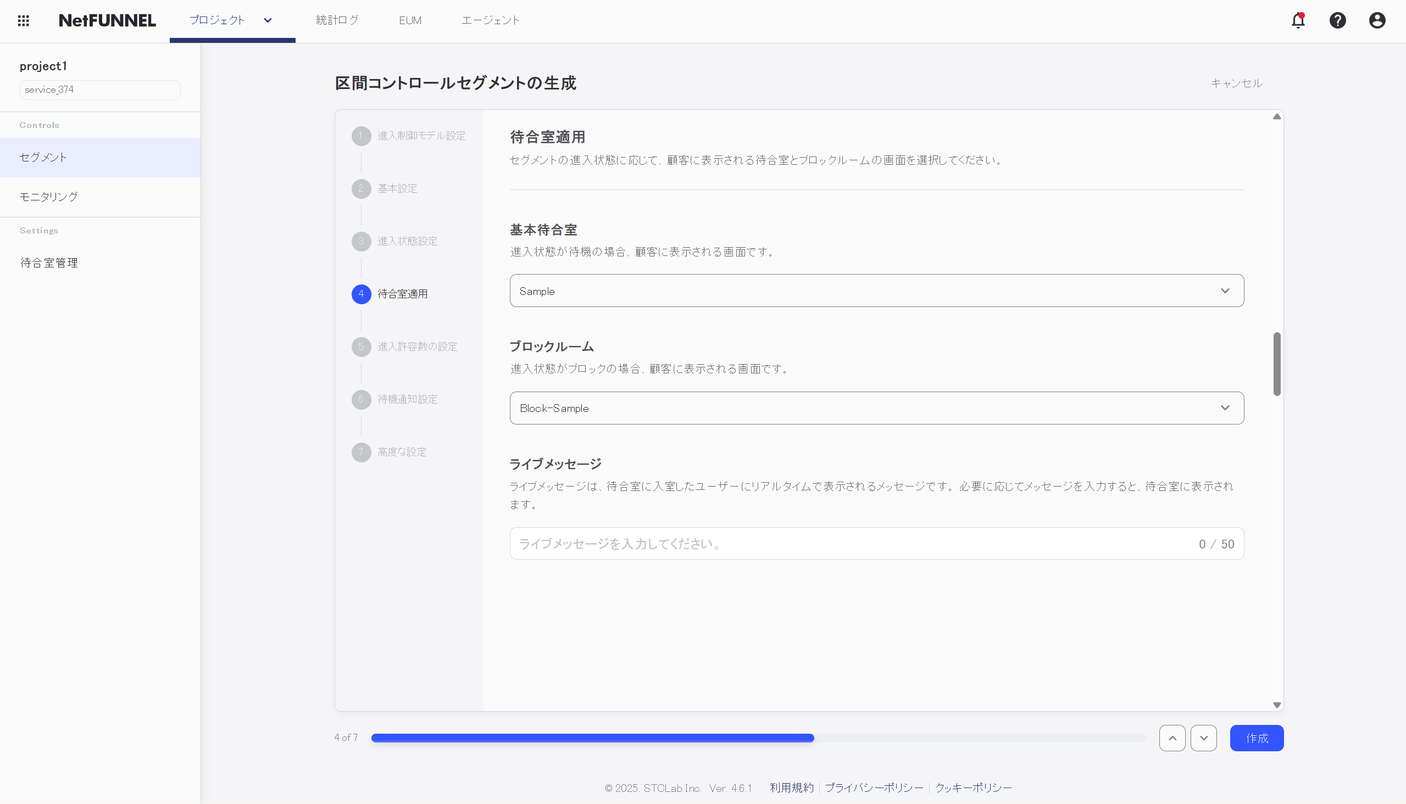Viewport: 1406px width, 804px height.
Task: Open the Sample basic waiting room dropdown
Action: tap(877, 291)
